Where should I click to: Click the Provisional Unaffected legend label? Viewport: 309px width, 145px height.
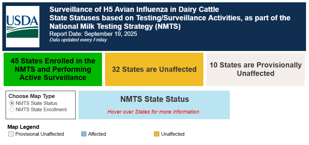click(40, 134)
